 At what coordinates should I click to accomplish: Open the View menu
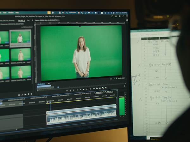click(5, 13)
